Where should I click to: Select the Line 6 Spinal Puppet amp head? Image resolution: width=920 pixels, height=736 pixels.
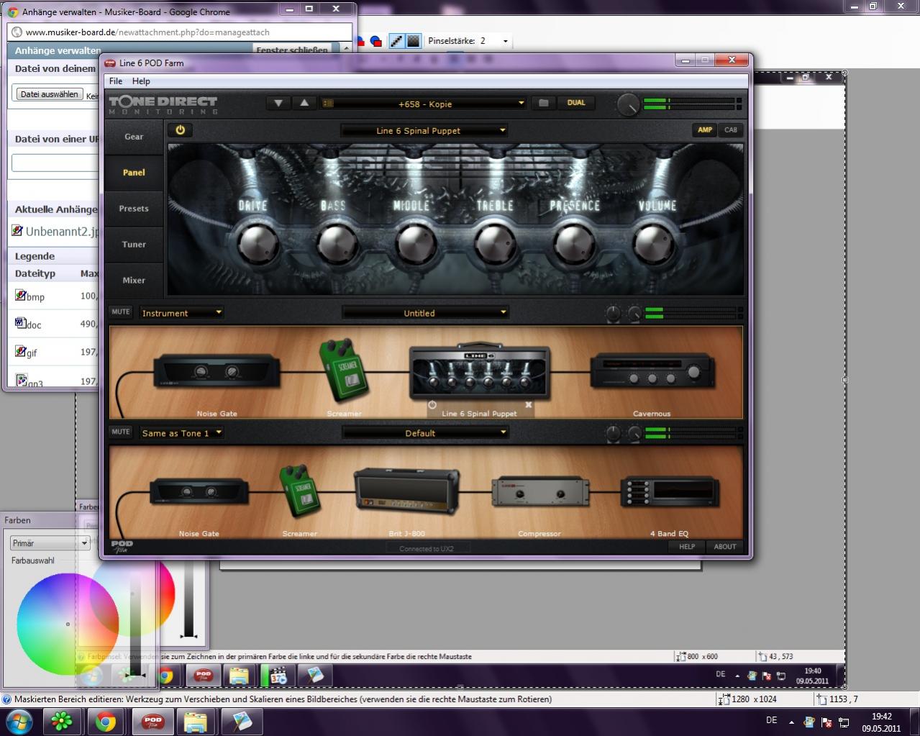point(480,371)
